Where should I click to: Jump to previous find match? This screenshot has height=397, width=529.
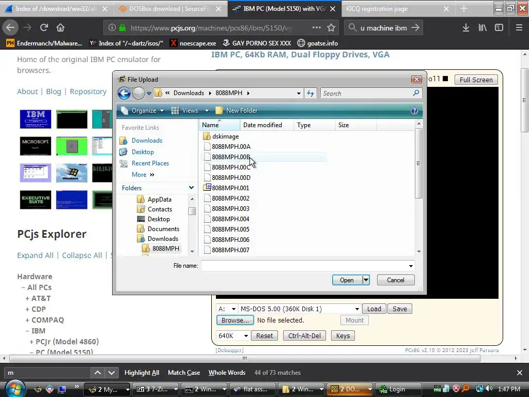pos(98,373)
